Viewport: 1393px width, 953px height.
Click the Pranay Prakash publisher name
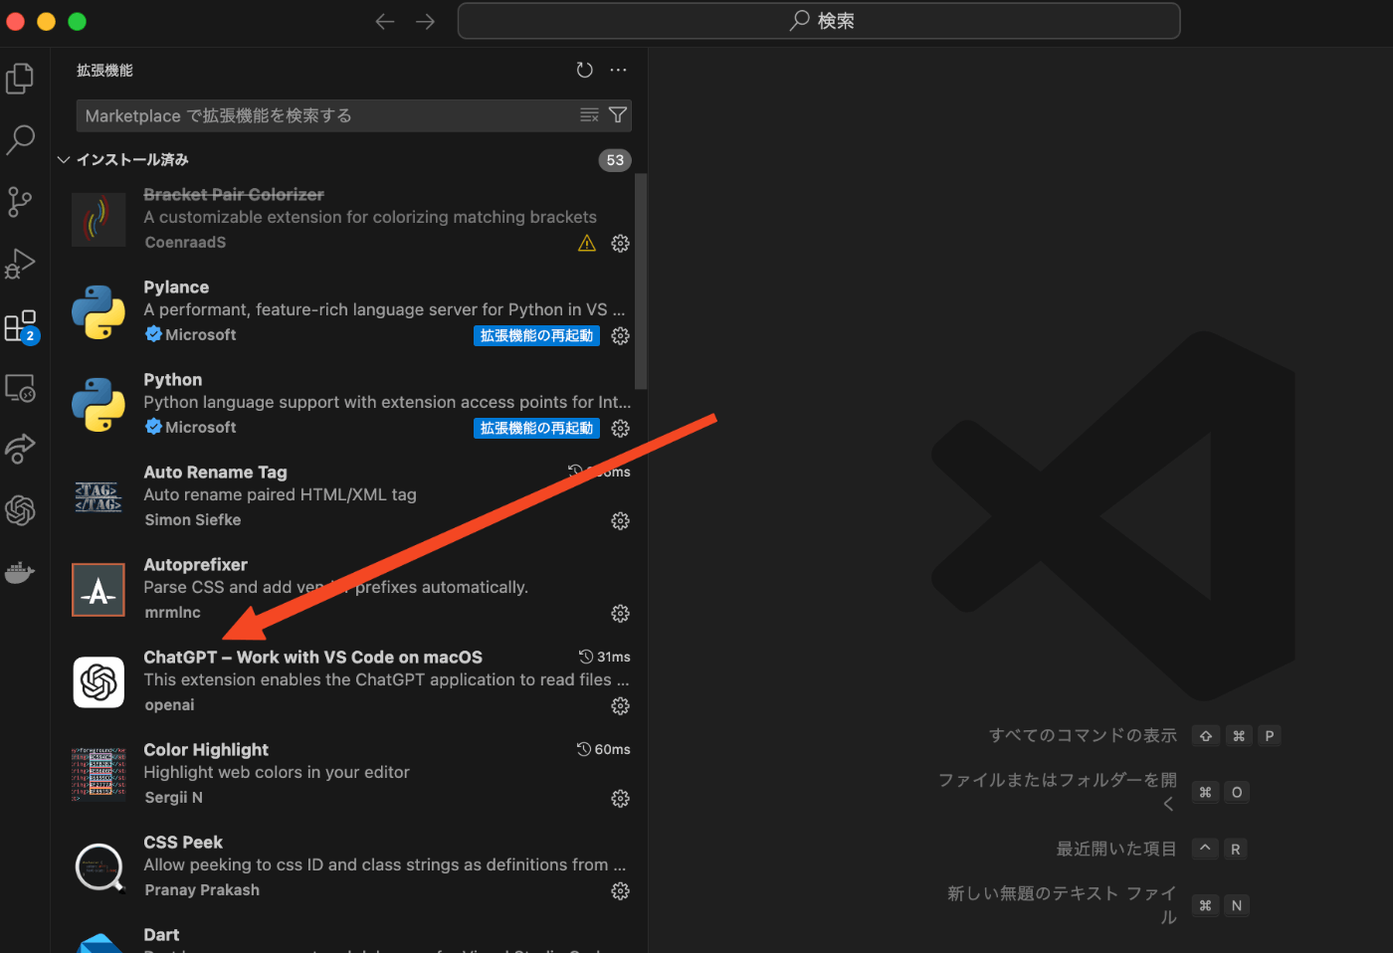(x=202, y=890)
